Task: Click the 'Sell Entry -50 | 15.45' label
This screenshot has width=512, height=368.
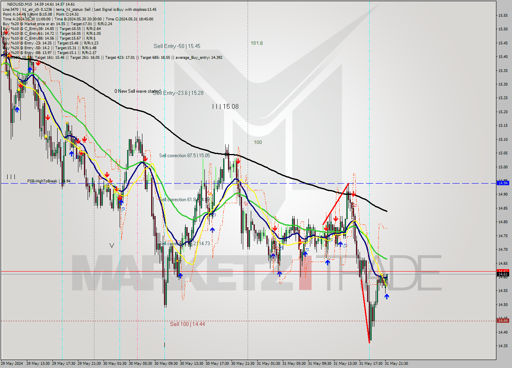Action: [177, 46]
